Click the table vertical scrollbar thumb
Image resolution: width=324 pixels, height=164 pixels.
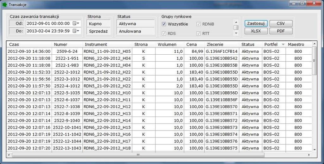(314, 61)
